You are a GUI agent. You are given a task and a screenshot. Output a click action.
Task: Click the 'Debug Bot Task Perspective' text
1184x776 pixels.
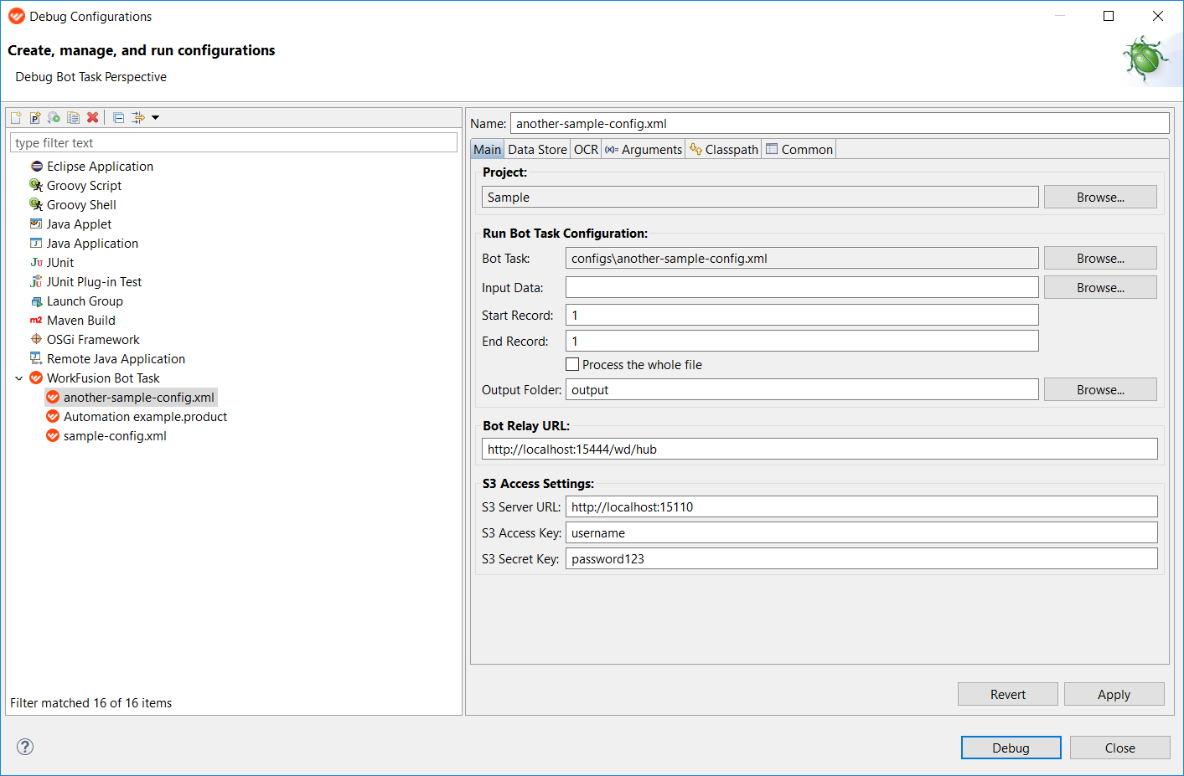[x=91, y=77]
